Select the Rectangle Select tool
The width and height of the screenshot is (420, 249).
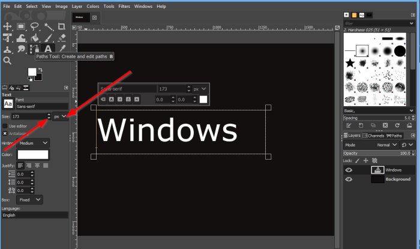21,26
